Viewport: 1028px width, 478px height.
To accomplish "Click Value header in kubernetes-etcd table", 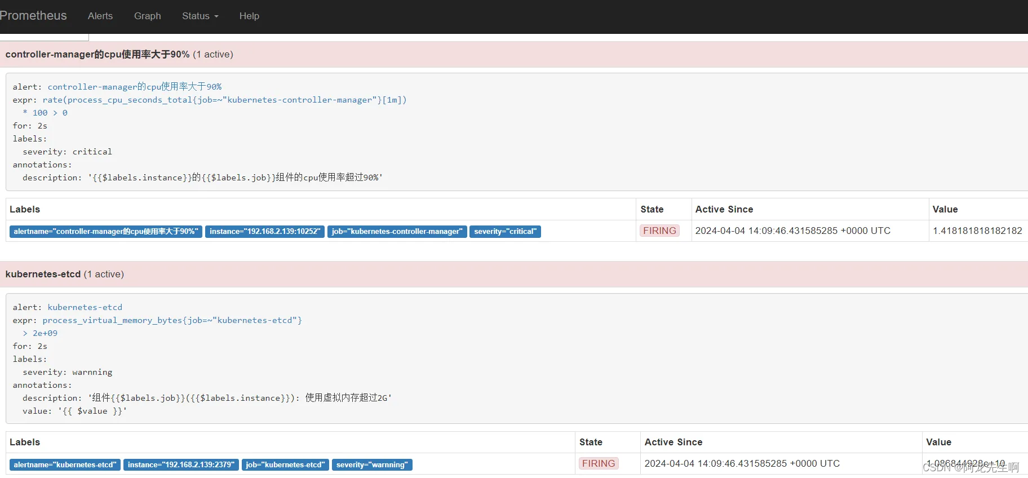I will [x=938, y=442].
